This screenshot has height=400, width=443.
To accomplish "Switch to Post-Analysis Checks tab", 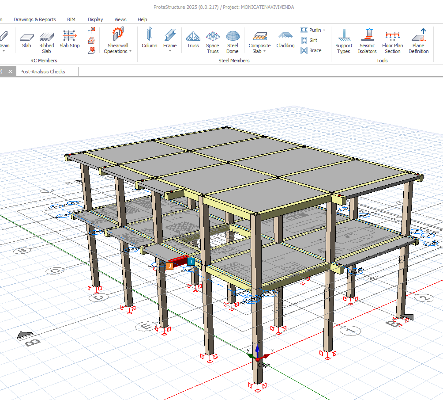I will [43, 72].
